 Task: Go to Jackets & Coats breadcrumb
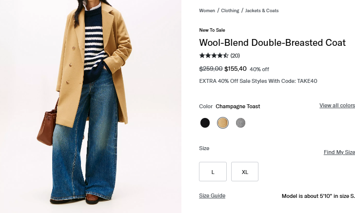[262, 10]
